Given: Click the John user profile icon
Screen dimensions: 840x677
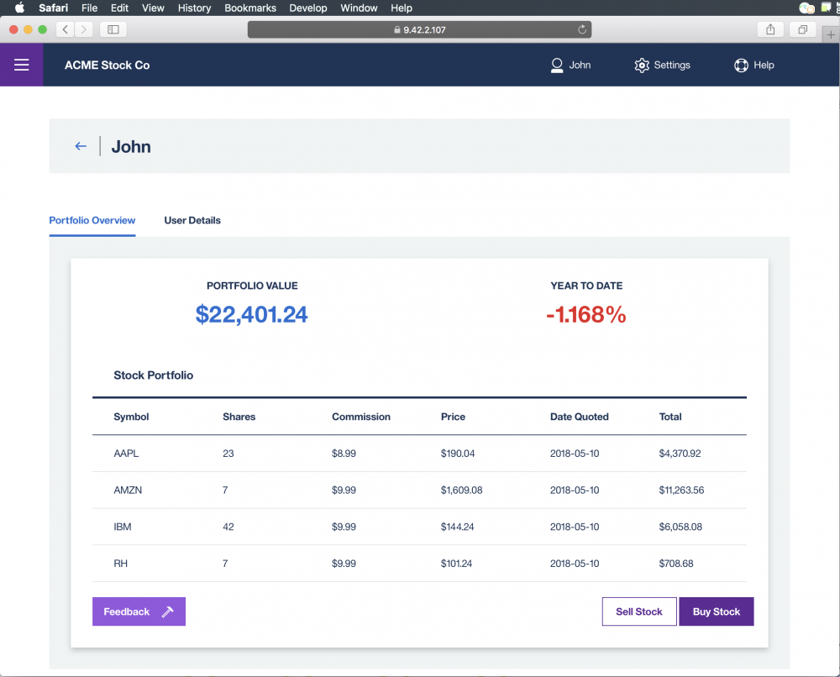Looking at the screenshot, I should click(555, 65).
